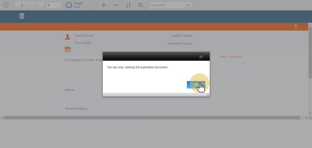Click OK in the duplicated document dialog
The height and width of the screenshot is (148, 312).
click(x=196, y=85)
